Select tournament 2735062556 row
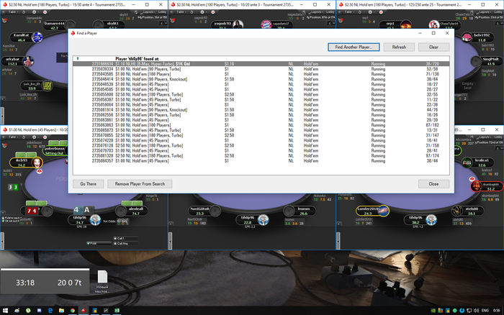Screen dimensions: 504x315 (261, 115)
